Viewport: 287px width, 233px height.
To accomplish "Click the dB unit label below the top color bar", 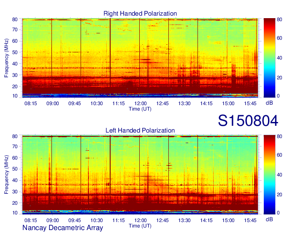I will point(269,103).
